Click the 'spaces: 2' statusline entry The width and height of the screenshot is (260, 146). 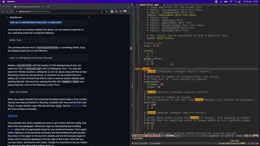coord(216,136)
